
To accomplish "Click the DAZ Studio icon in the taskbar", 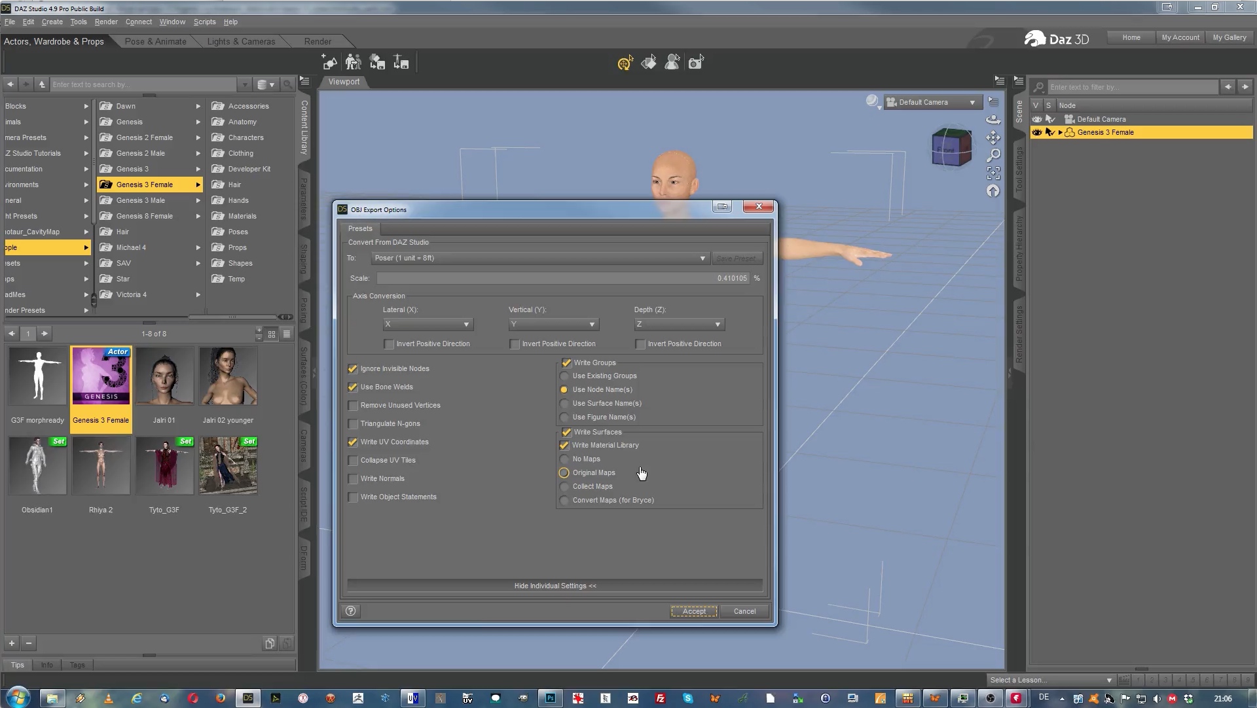I will coord(248,698).
